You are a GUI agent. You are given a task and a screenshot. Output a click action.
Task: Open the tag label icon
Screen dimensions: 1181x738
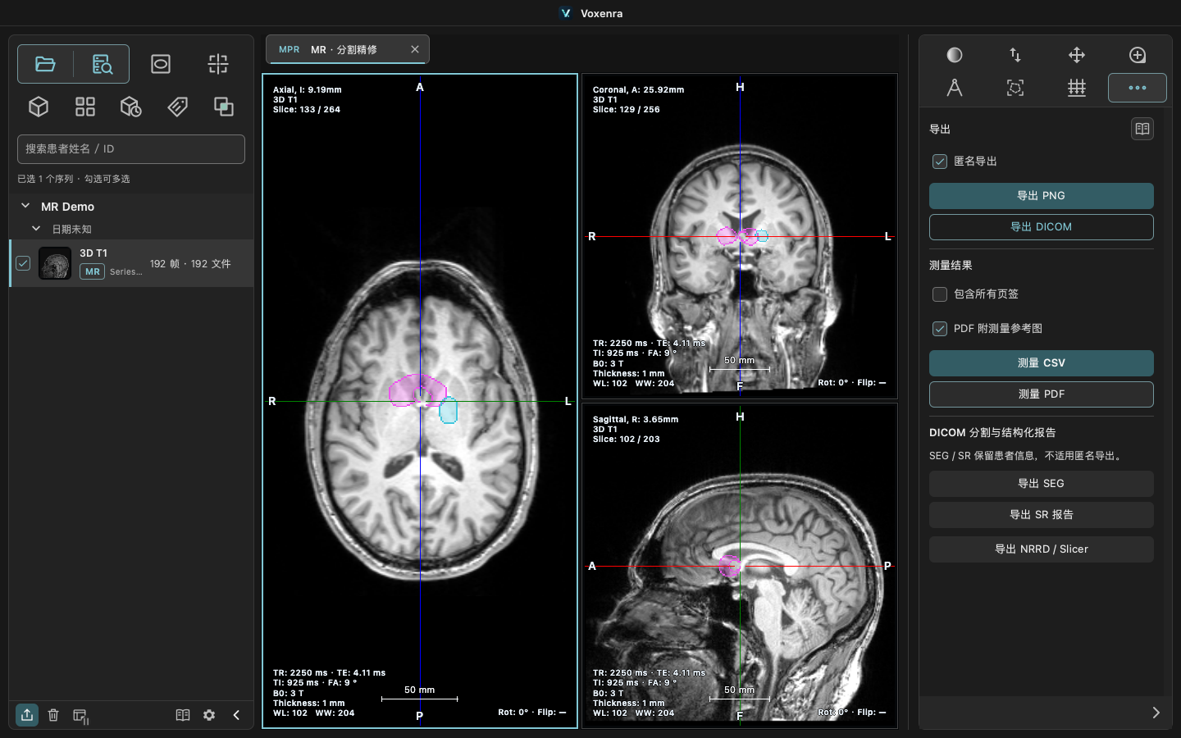[177, 107]
